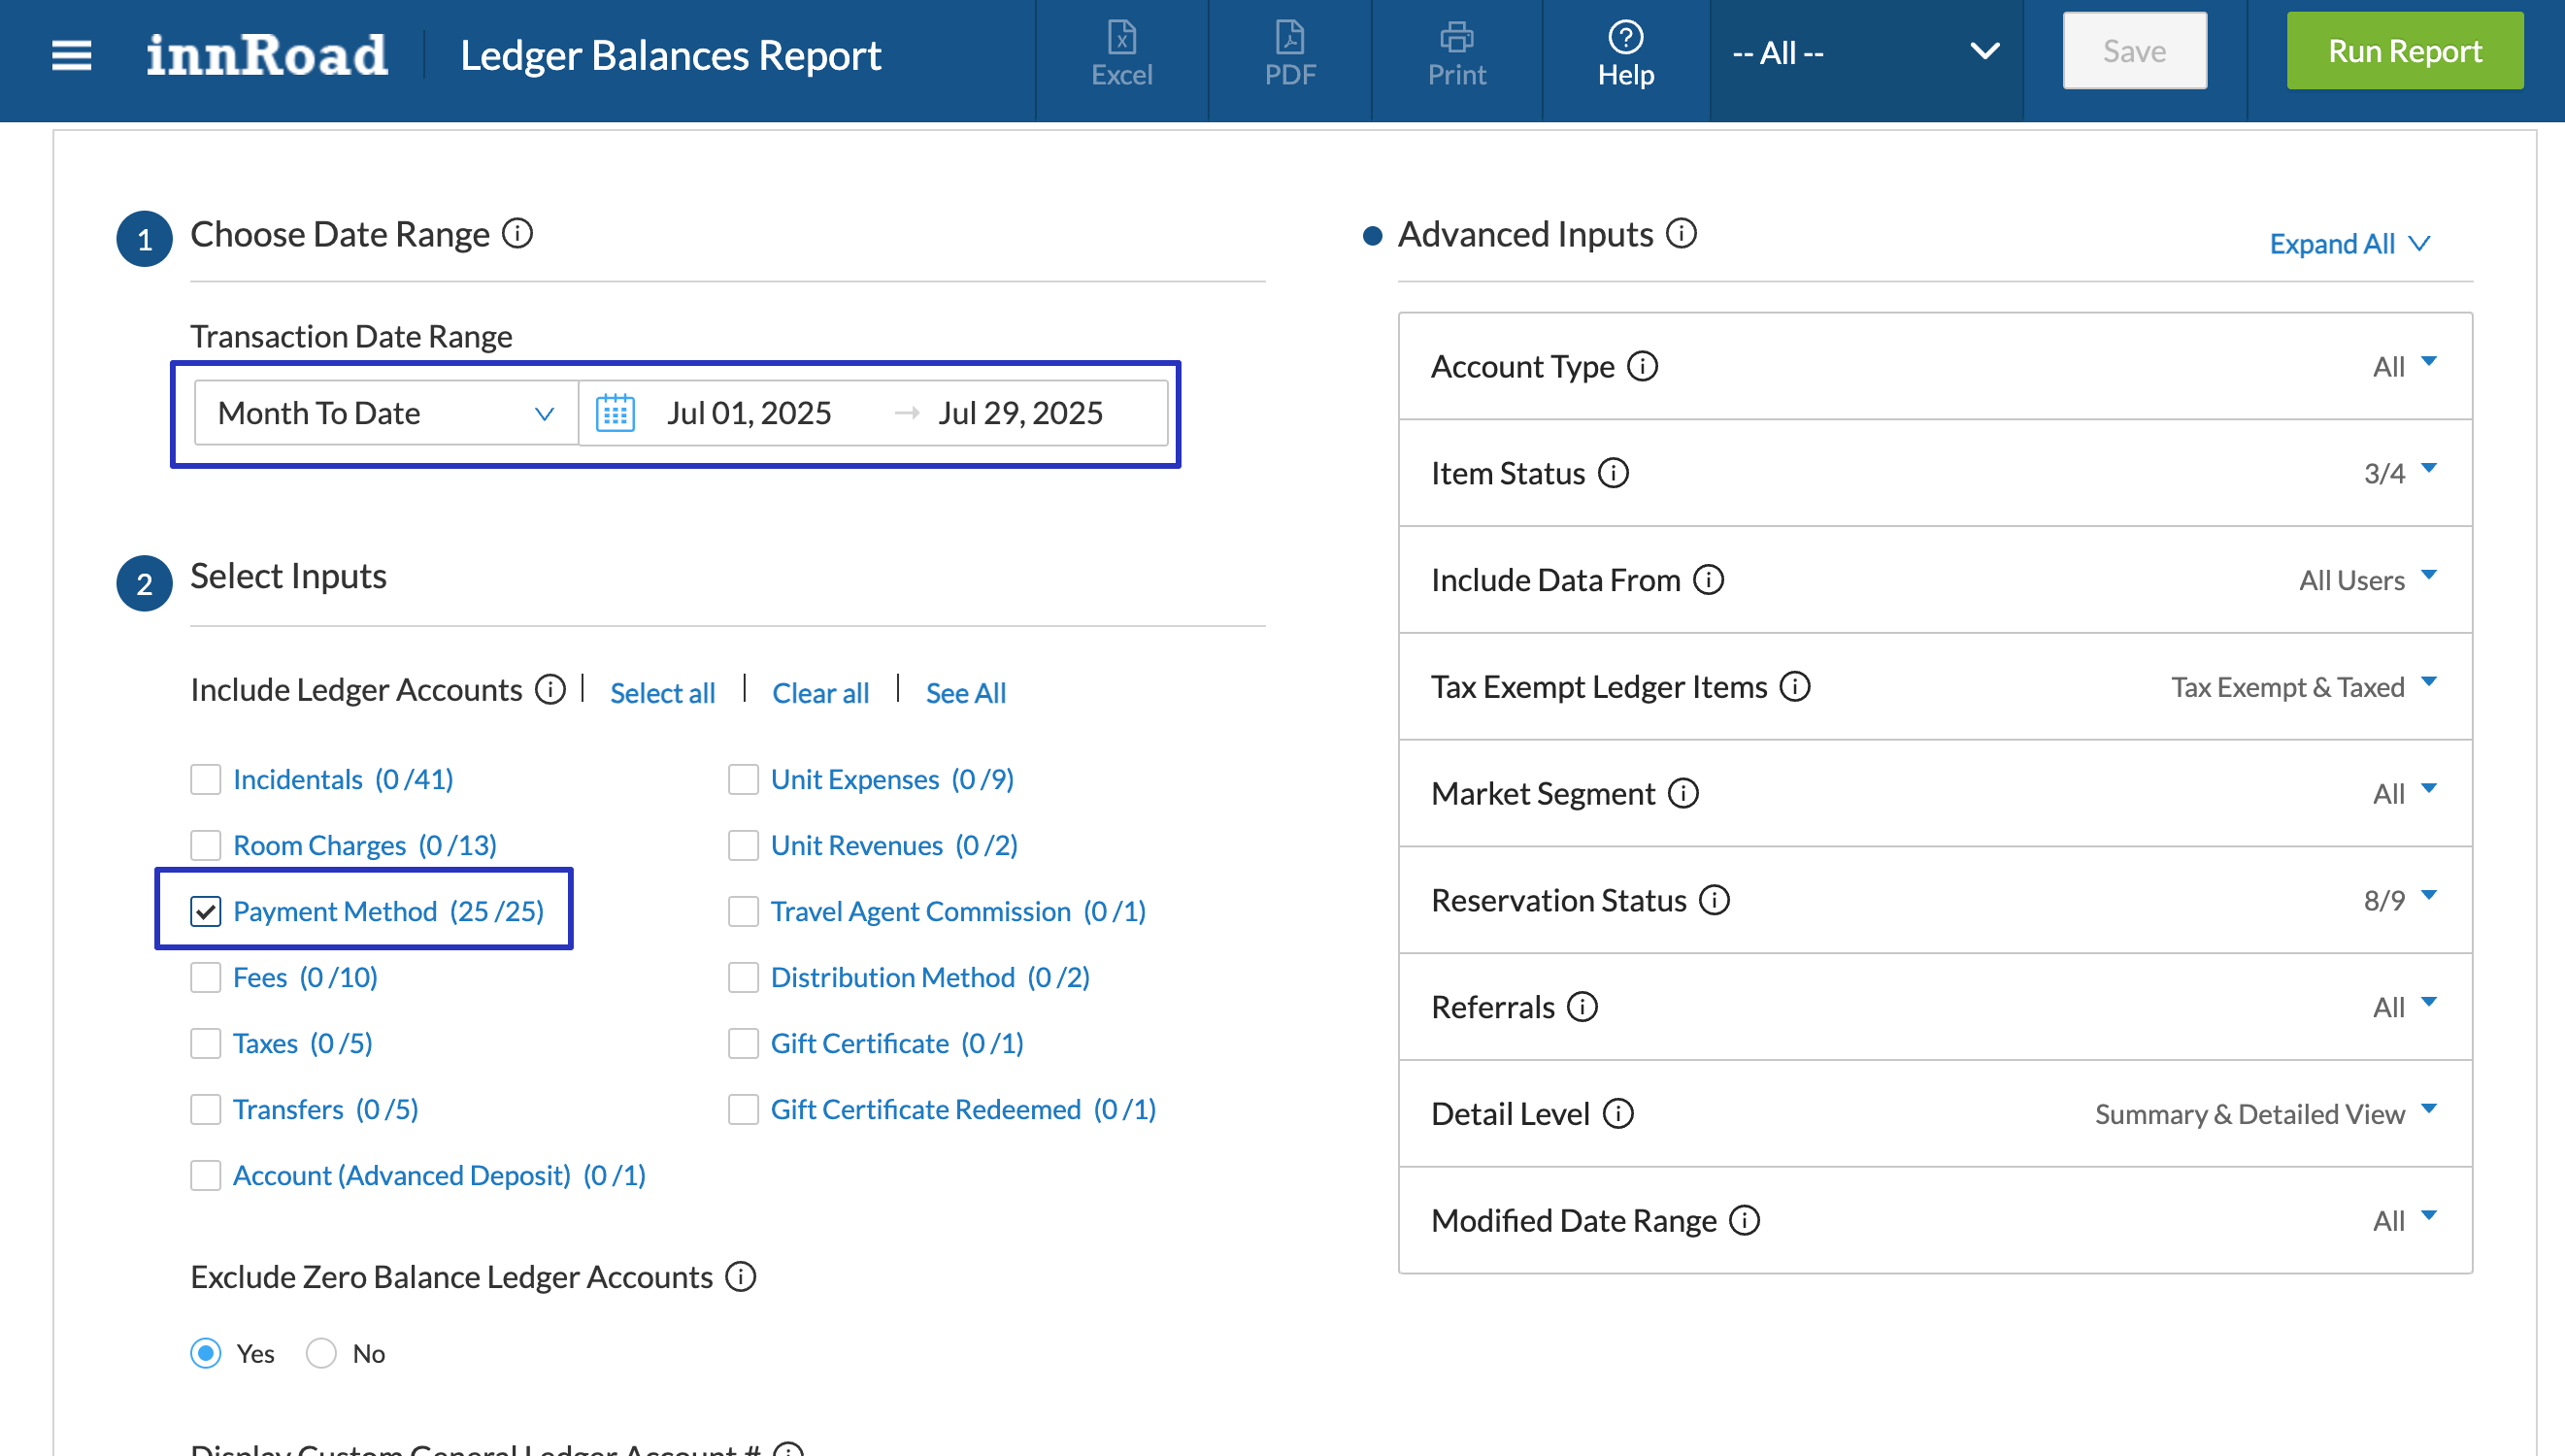
Task: Click the Jul 29, 2025 end date field
Action: 1020,413
